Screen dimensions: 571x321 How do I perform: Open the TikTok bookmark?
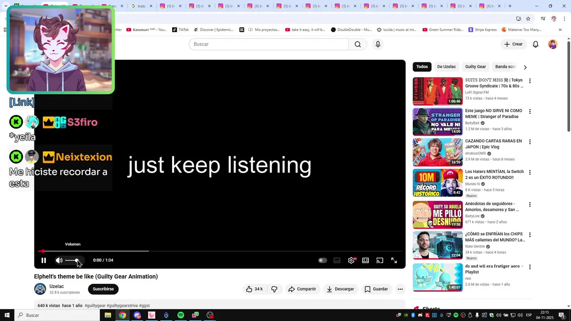point(180,30)
